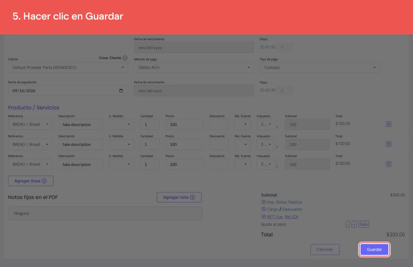413x267 pixels.
Task: Open the calendar picker in Fecha de expedición
Action: (121, 91)
